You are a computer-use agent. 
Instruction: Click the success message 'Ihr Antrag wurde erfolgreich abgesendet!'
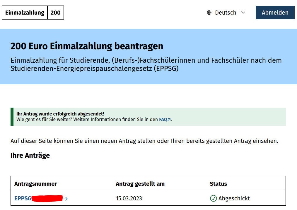coord(60,114)
